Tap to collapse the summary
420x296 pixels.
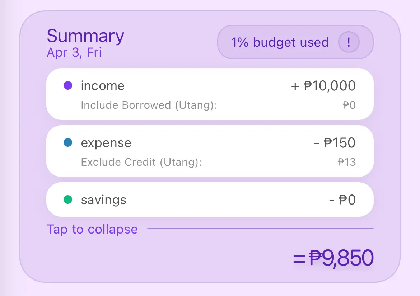(x=92, y=229)
